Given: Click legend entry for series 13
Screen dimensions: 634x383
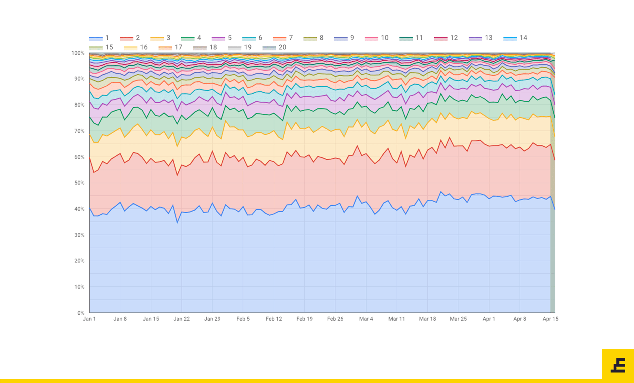Looking at the screenshot, I should pos(481,38).
